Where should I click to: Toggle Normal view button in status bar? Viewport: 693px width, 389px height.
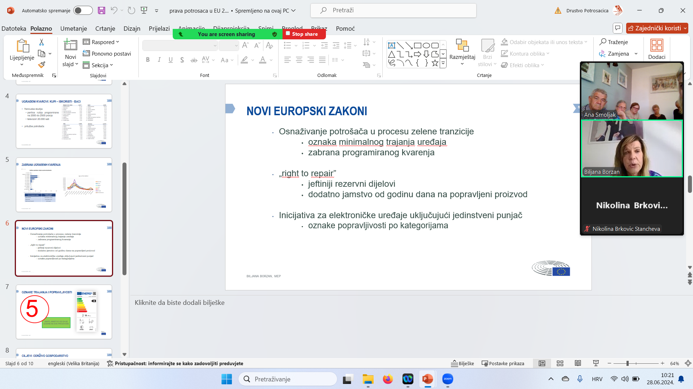[542, 363]
